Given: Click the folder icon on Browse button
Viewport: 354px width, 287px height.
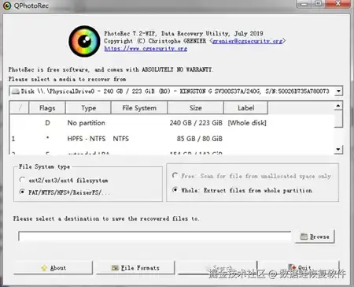Looking at the screenshot, I should pyautogui.click(x=304, y=237).
